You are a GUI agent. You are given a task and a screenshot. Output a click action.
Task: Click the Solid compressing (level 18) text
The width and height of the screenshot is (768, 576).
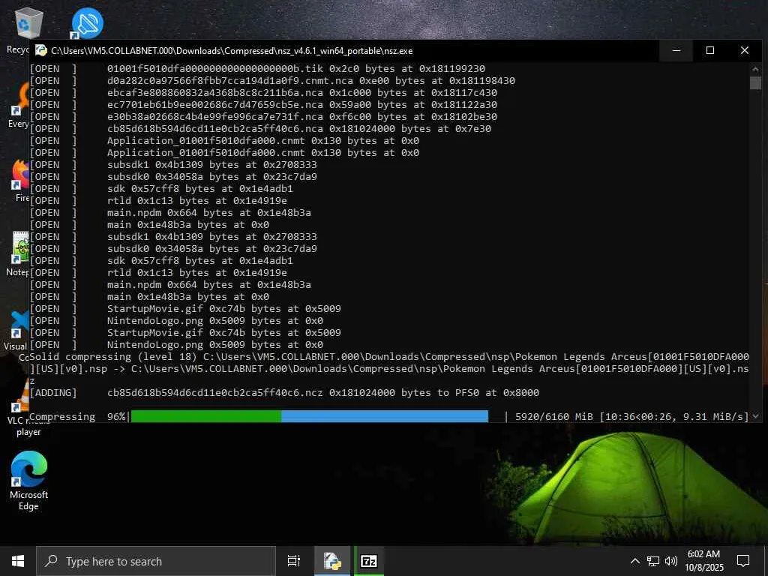(x=115, y=356)
